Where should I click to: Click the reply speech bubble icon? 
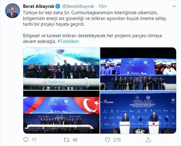click(26, 140)
